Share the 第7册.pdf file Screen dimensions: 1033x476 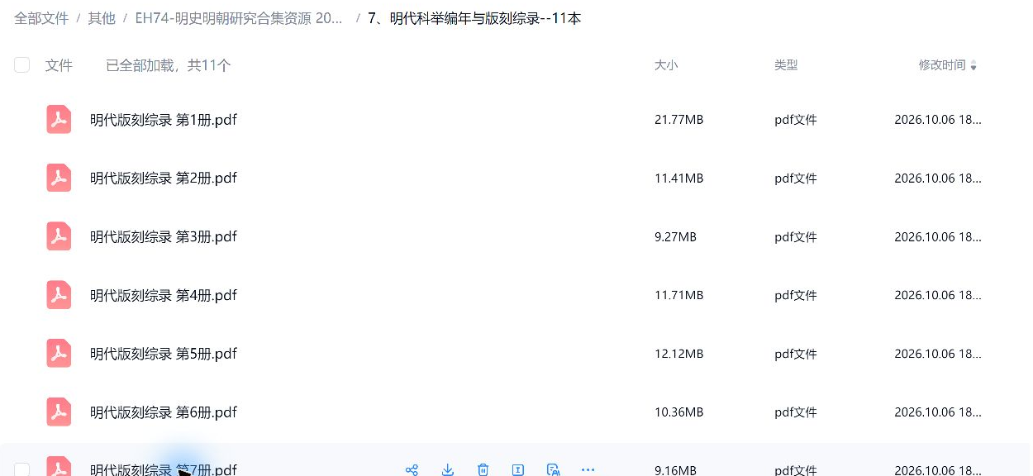point(412,470)
